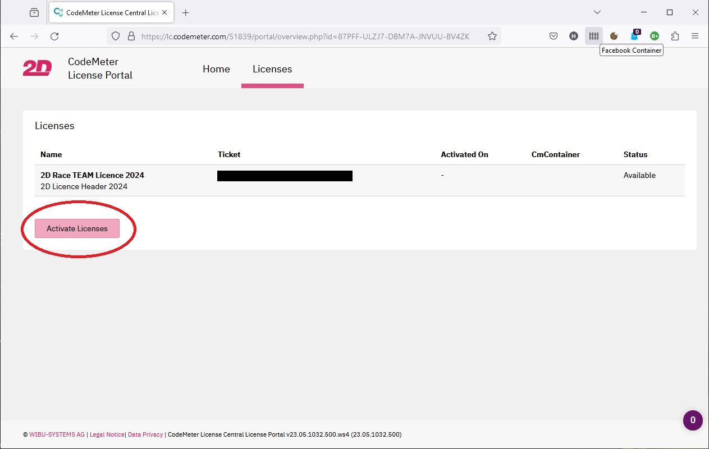Viewport: 709px width, 449px height.
Task: Bookmark this page with the star icon
Action: click(x=492, y=36)
